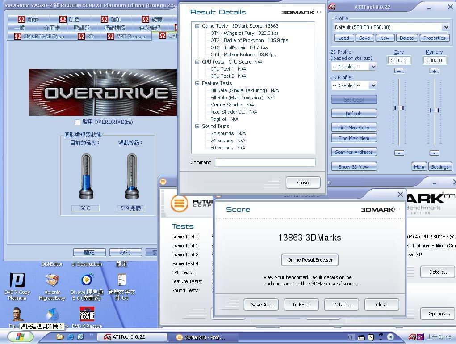The width and height of the screenshot is (456, 344).
Task: Click the ATITool tray icon
Action: click(x=412, y=337)
